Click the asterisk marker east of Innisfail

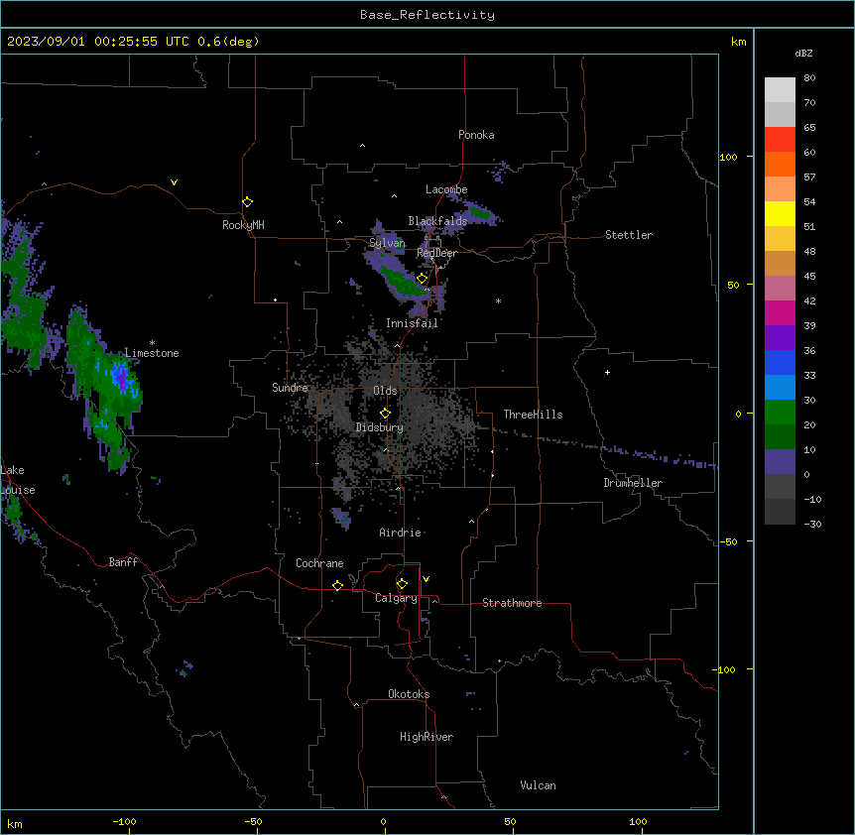point(498,300)
